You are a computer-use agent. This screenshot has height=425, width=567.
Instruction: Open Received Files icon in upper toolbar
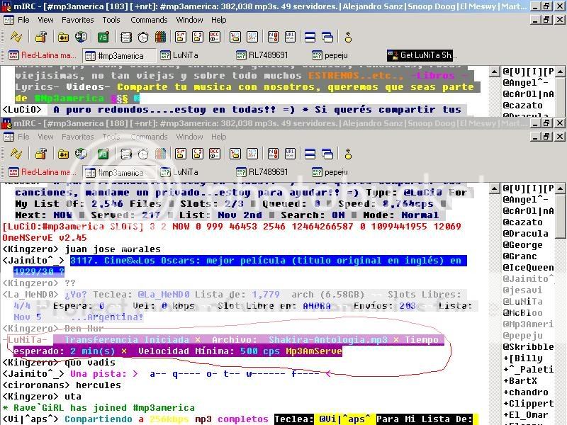pos(235,37)
